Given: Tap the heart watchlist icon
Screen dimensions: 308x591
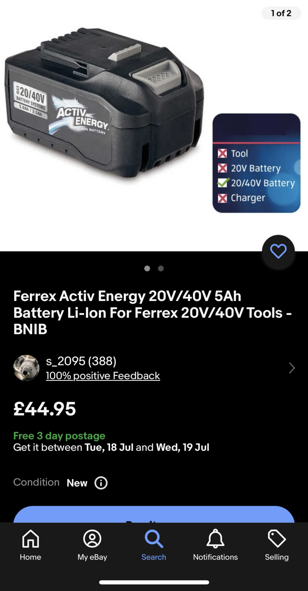Looking at the screenshot, I should click(x=278, y=252).
